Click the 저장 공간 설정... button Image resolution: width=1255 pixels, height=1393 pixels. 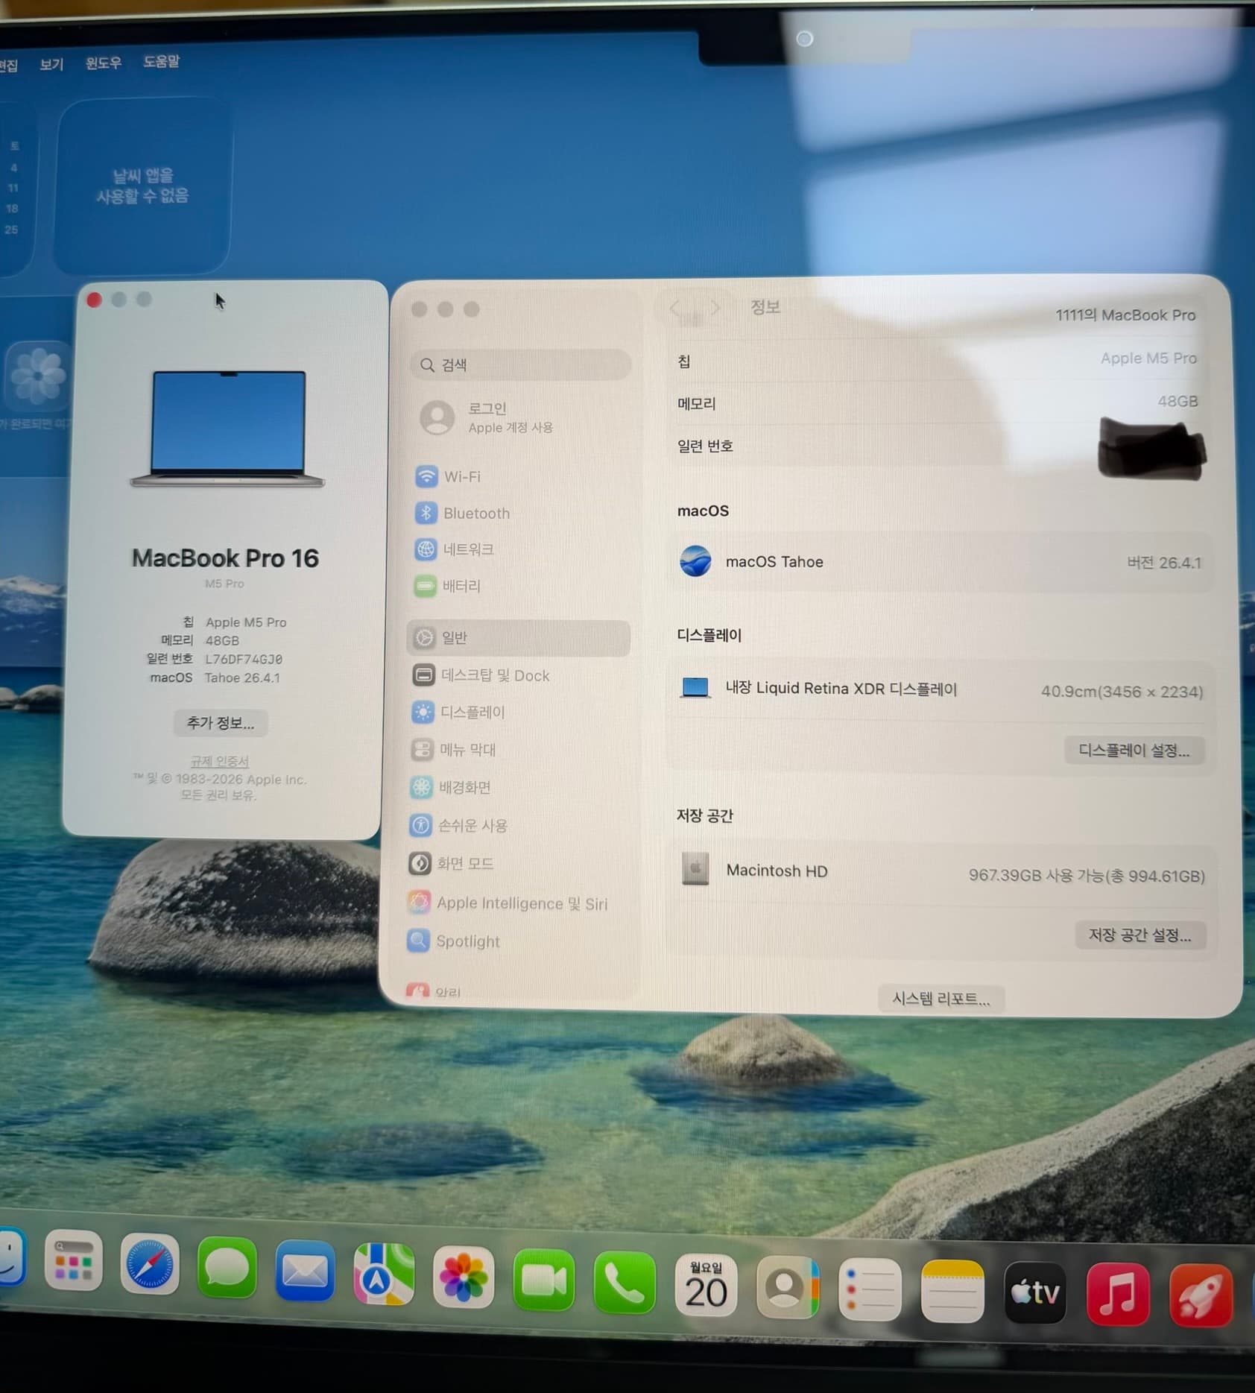tap(1140, 935)
